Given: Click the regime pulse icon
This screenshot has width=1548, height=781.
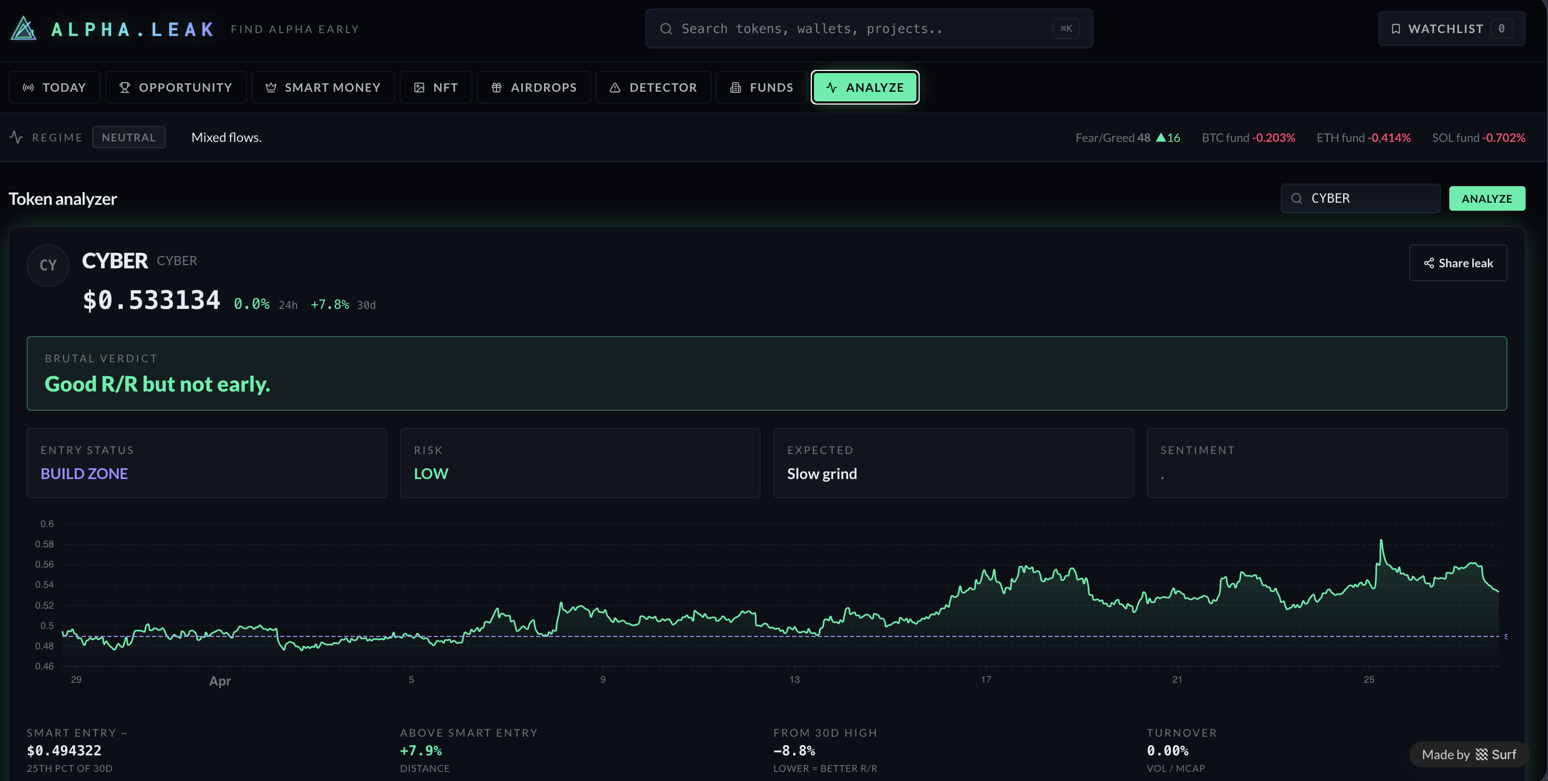Looking at the screenshot, I should click(x=16, y=137).
